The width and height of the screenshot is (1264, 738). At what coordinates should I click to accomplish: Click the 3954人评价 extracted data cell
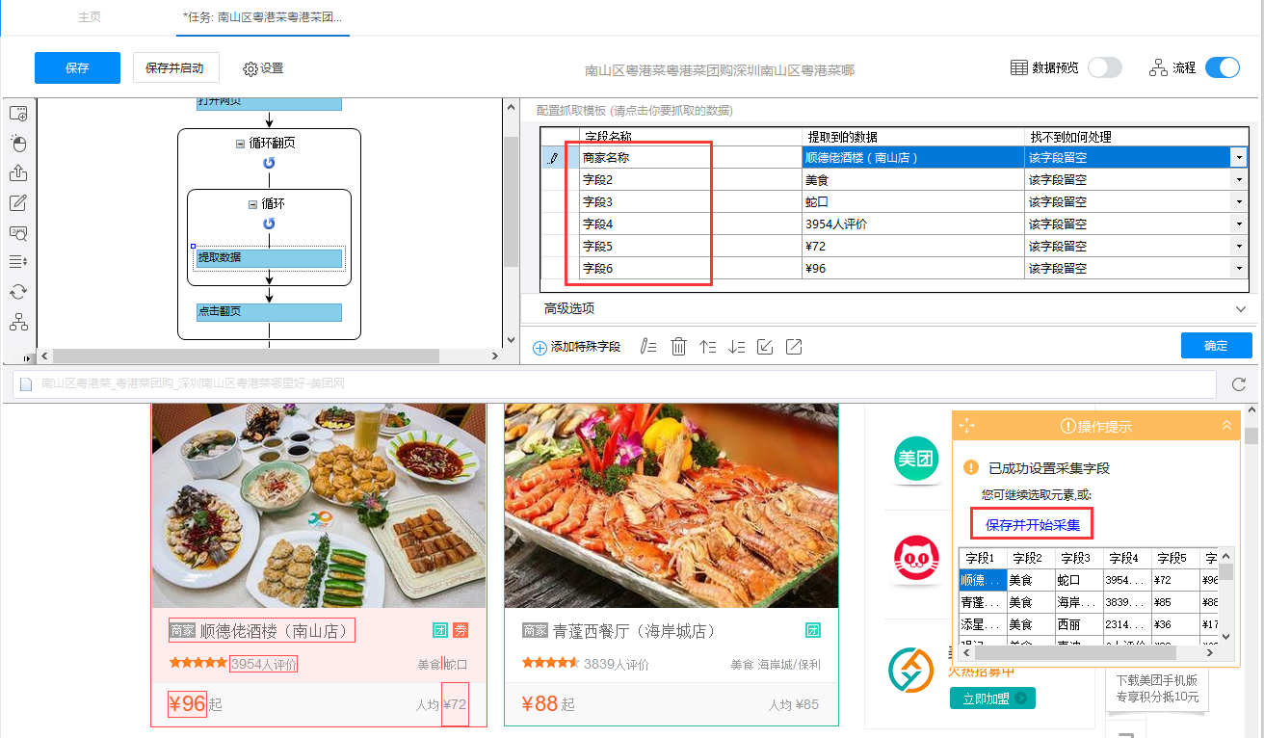click(x=912, y=224)
